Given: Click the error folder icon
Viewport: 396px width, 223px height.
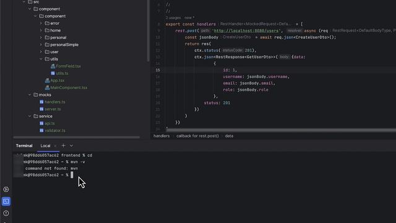Looking at the screenshot, I should tap(47, 24).
